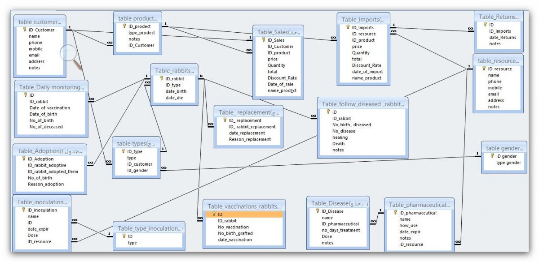This screenshot has height=262, width=539.
Task: Click the key icon next to ID_pharmaceutical
Action: [x=395, y=213]
